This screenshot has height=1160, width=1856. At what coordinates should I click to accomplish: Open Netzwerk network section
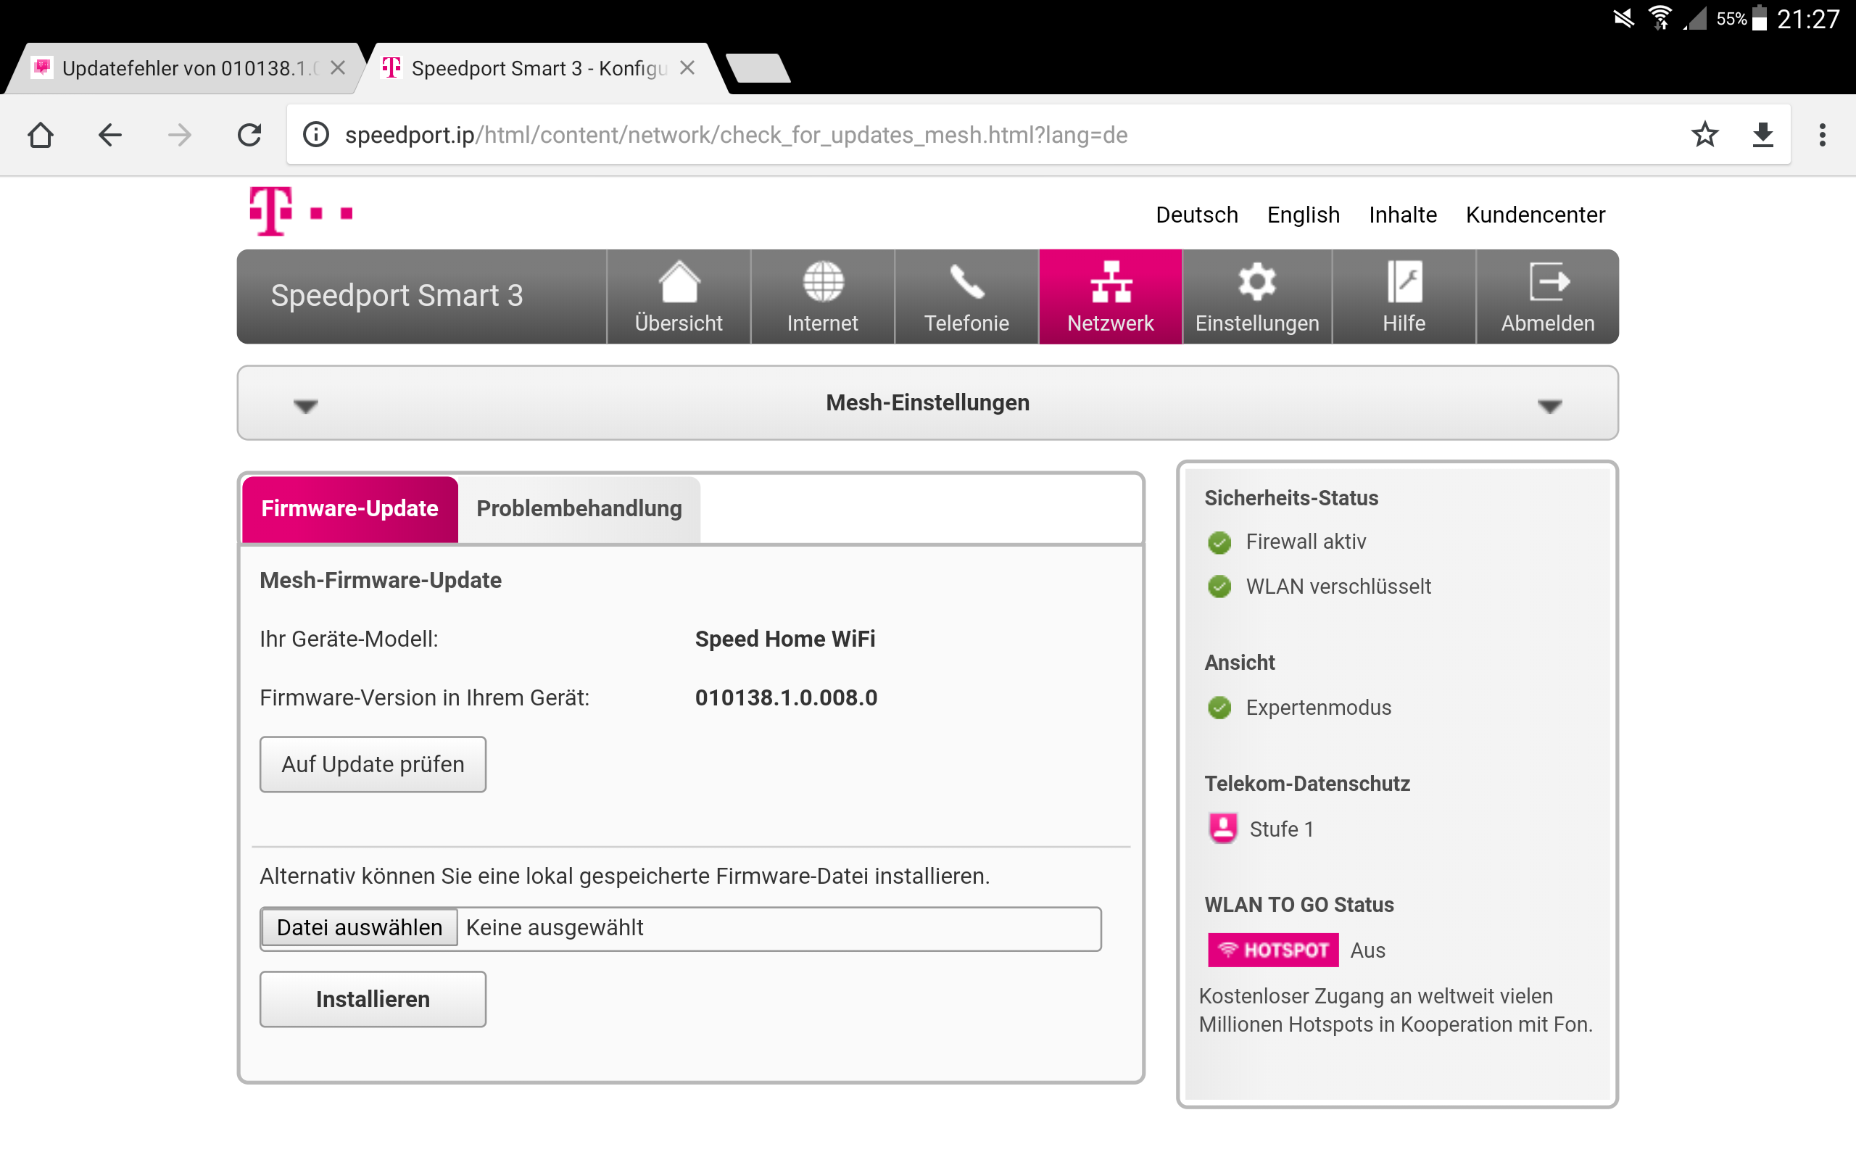1111,297
